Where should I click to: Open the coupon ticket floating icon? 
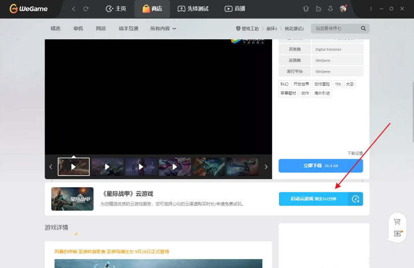(x=397, y=233)
